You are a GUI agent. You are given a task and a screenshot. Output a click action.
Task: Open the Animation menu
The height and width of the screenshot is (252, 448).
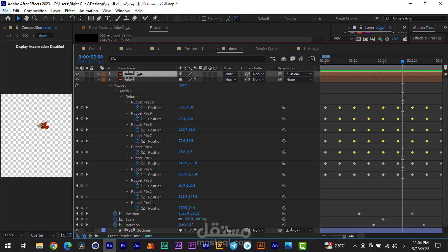[89, 11]
